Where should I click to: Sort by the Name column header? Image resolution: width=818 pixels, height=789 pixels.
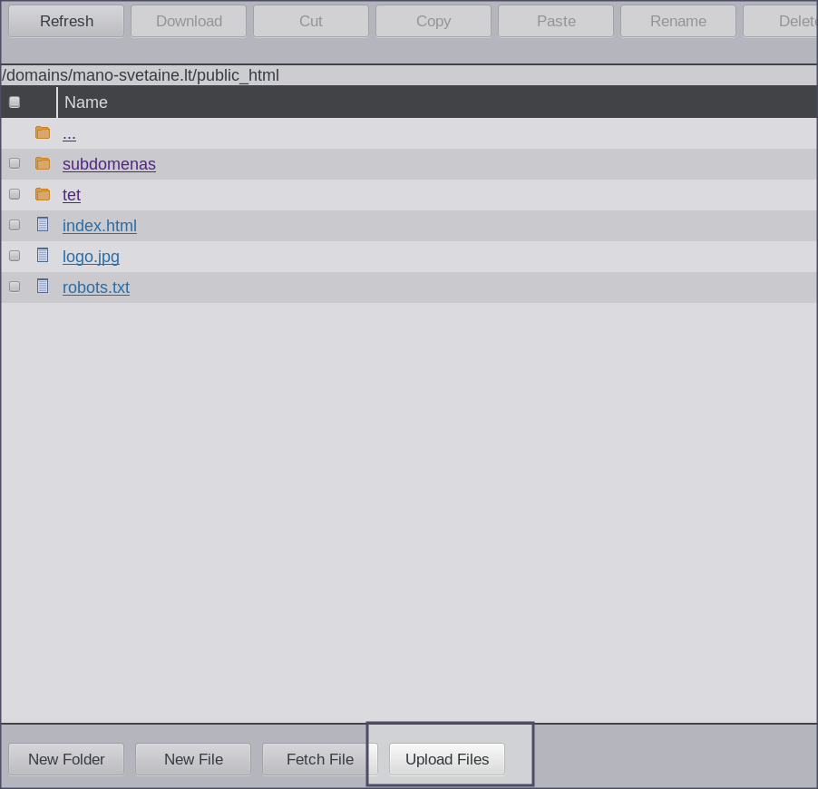coord(86,102)
